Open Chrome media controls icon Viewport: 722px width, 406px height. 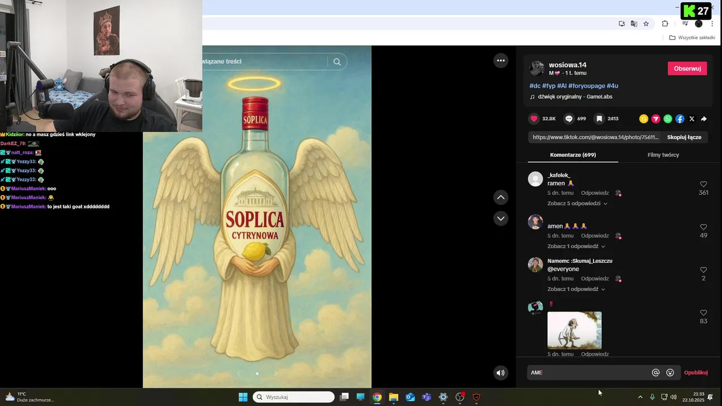coord(685,24)
